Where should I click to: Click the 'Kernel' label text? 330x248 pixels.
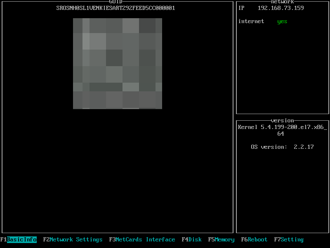[247, 127]
